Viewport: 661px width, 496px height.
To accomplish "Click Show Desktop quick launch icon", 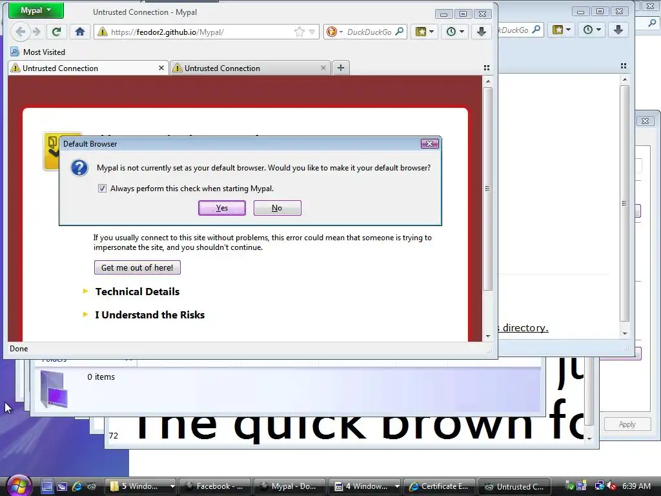I will 46,486.
